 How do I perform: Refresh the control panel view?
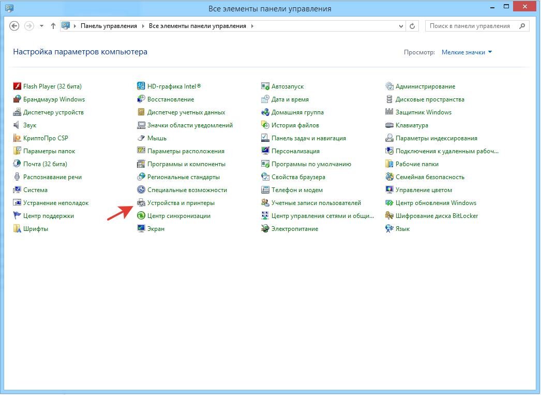[x=412, y=26]
